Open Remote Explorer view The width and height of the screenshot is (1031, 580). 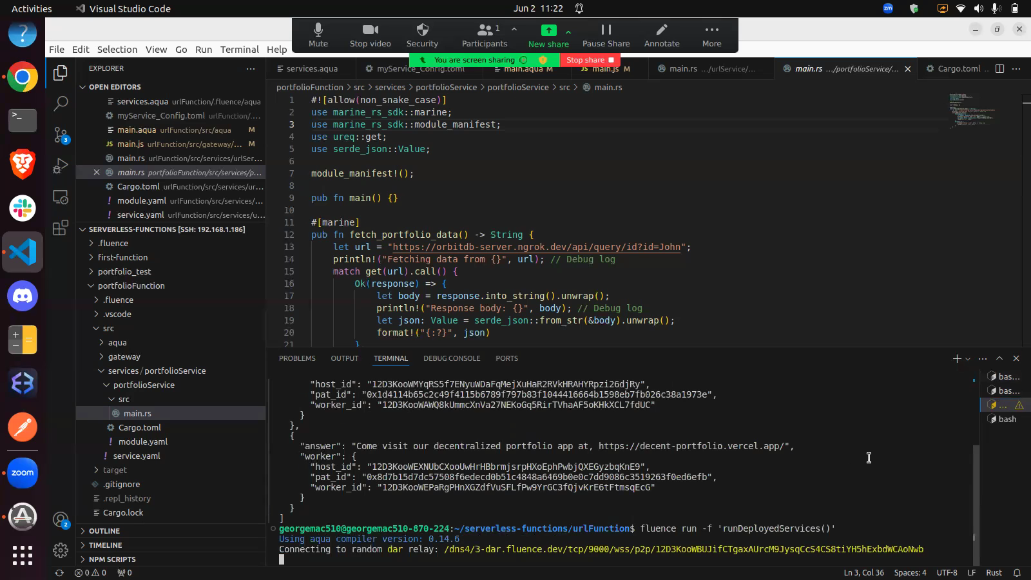pos(61,197)
